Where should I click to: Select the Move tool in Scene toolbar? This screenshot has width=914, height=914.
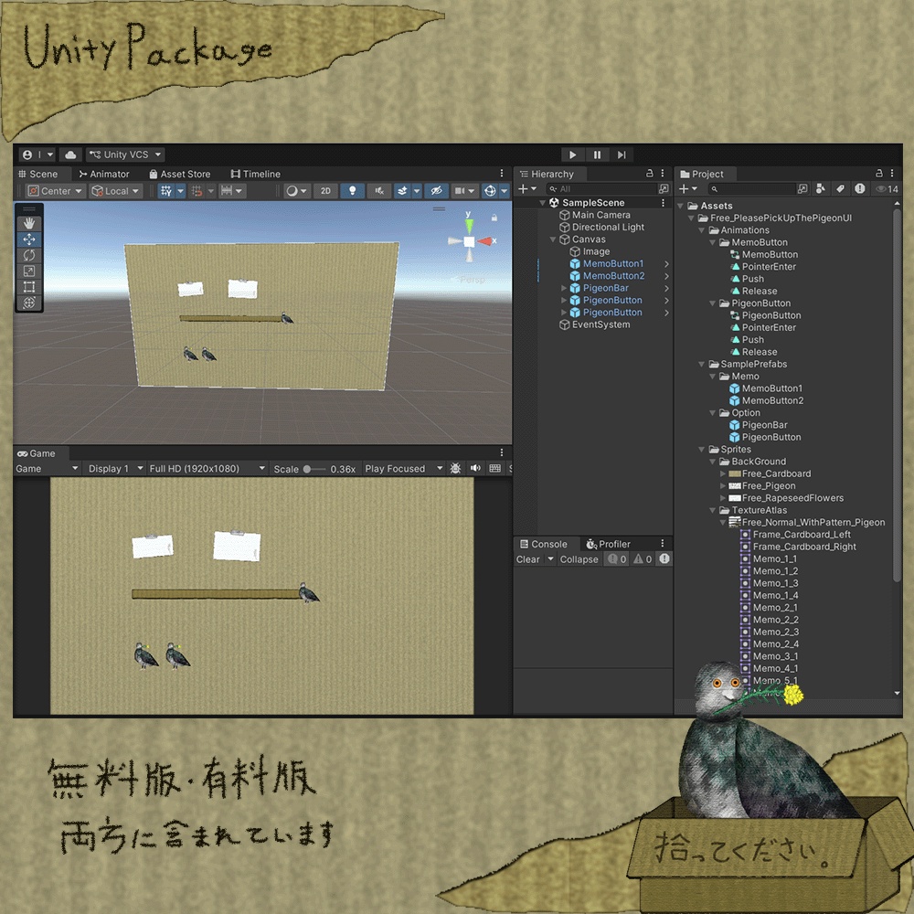[x=28, y=239]
